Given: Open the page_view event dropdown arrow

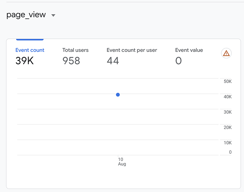Looking at the screenshot, I should click(53, 15).
